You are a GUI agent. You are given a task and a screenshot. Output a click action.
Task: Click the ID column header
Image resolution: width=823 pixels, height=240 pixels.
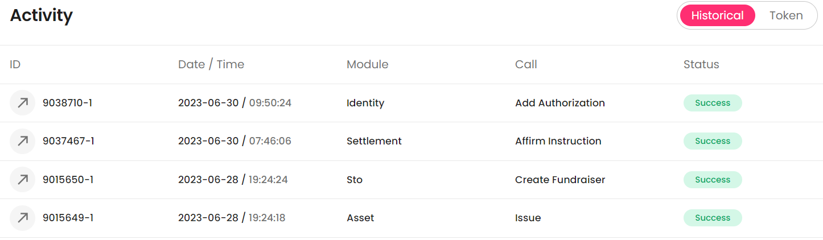(x=15, y=64)
